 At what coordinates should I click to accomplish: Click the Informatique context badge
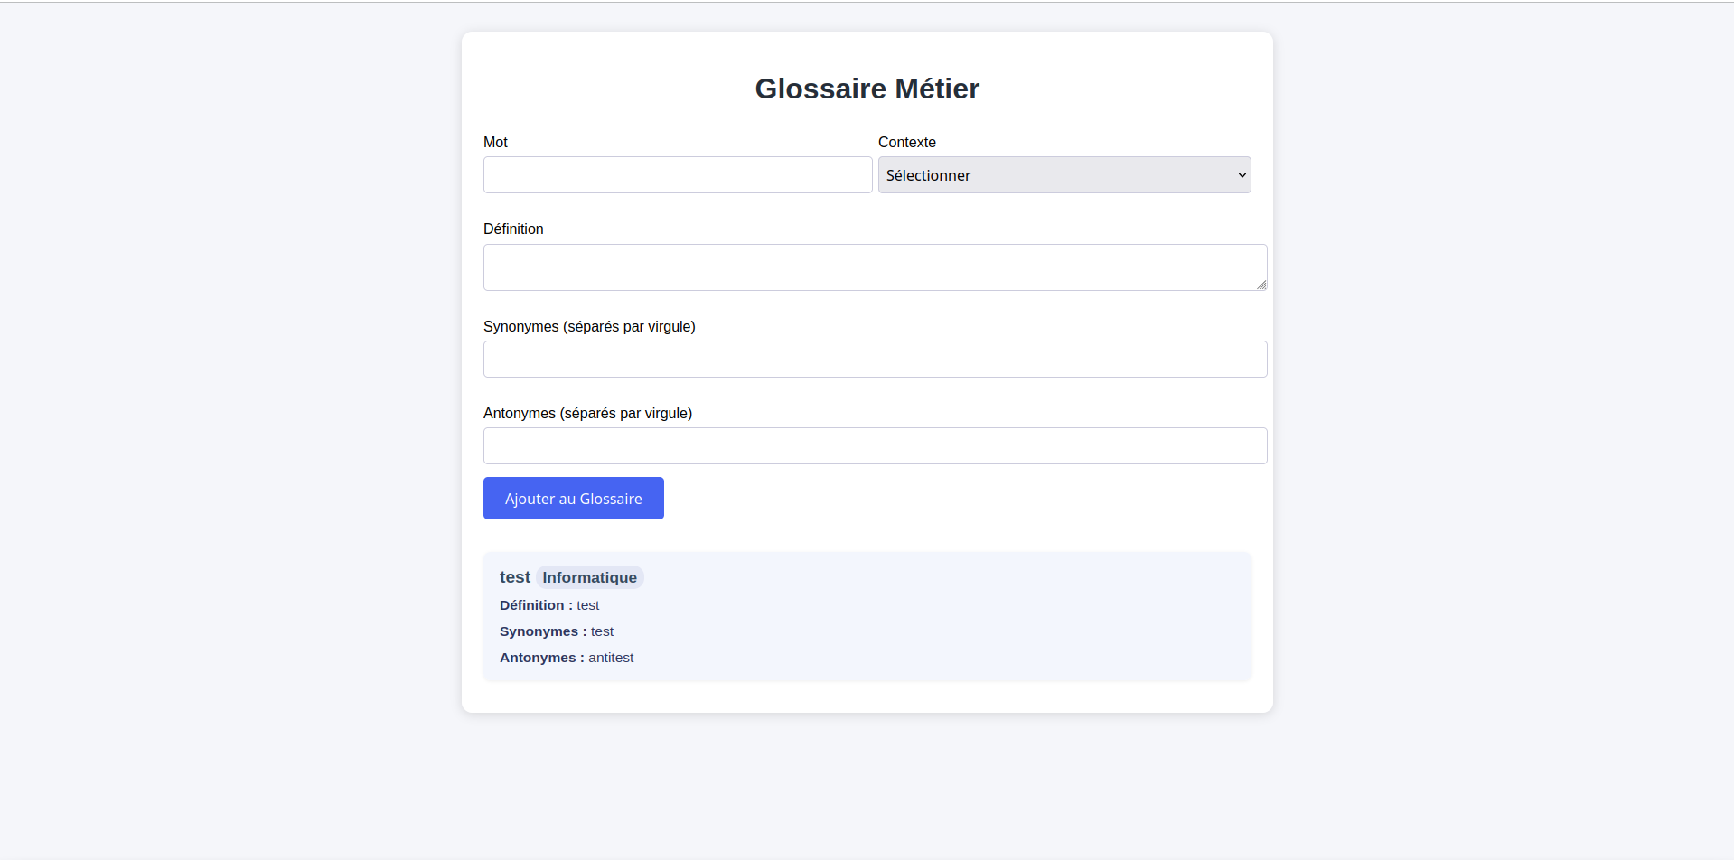[x=589, y=577]
